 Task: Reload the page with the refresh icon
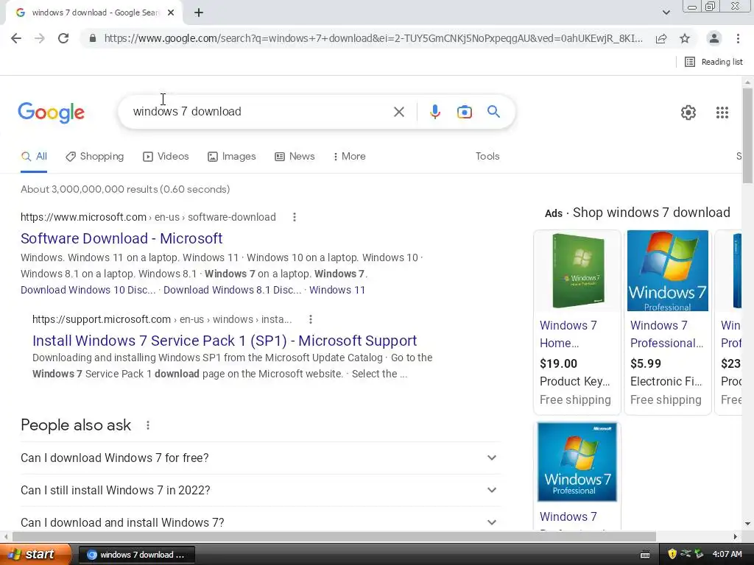[63, 38]
